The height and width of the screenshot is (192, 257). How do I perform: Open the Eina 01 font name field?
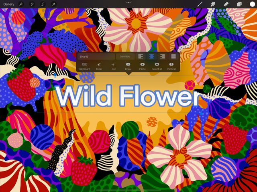[96, 56]
